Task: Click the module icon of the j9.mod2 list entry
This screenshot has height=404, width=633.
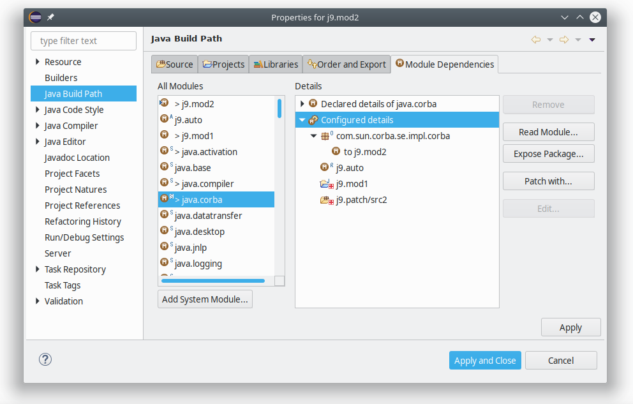Action: click(164, 103)
